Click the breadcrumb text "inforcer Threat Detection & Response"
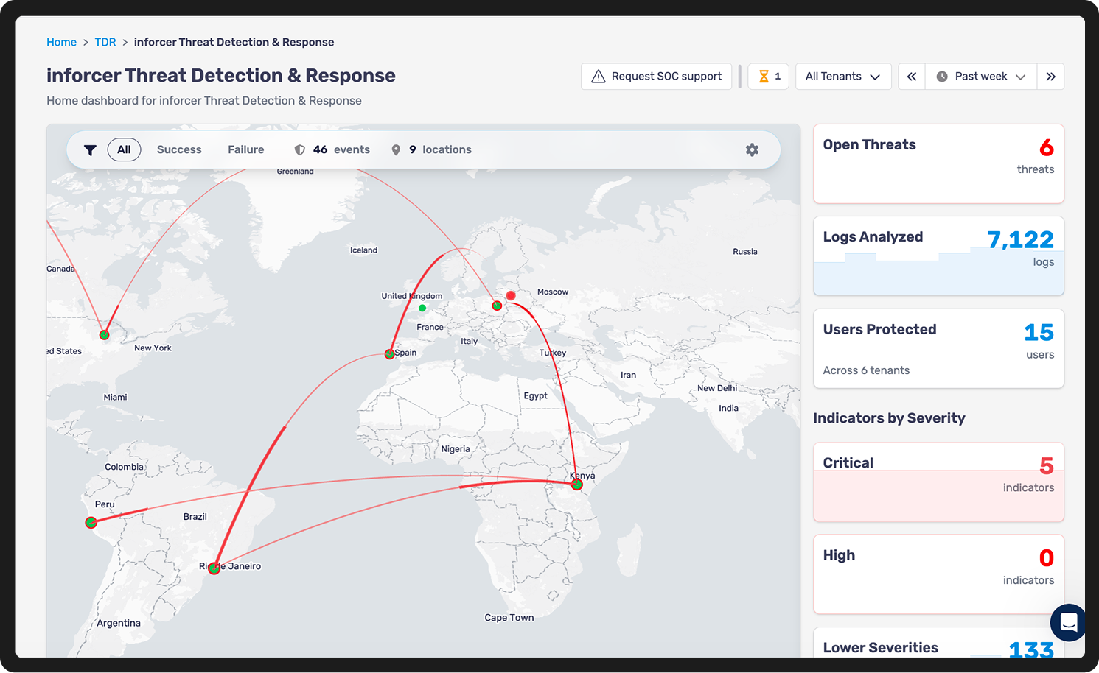The height and width of the screenshot is (673, 1099). [x=234, y=42]
